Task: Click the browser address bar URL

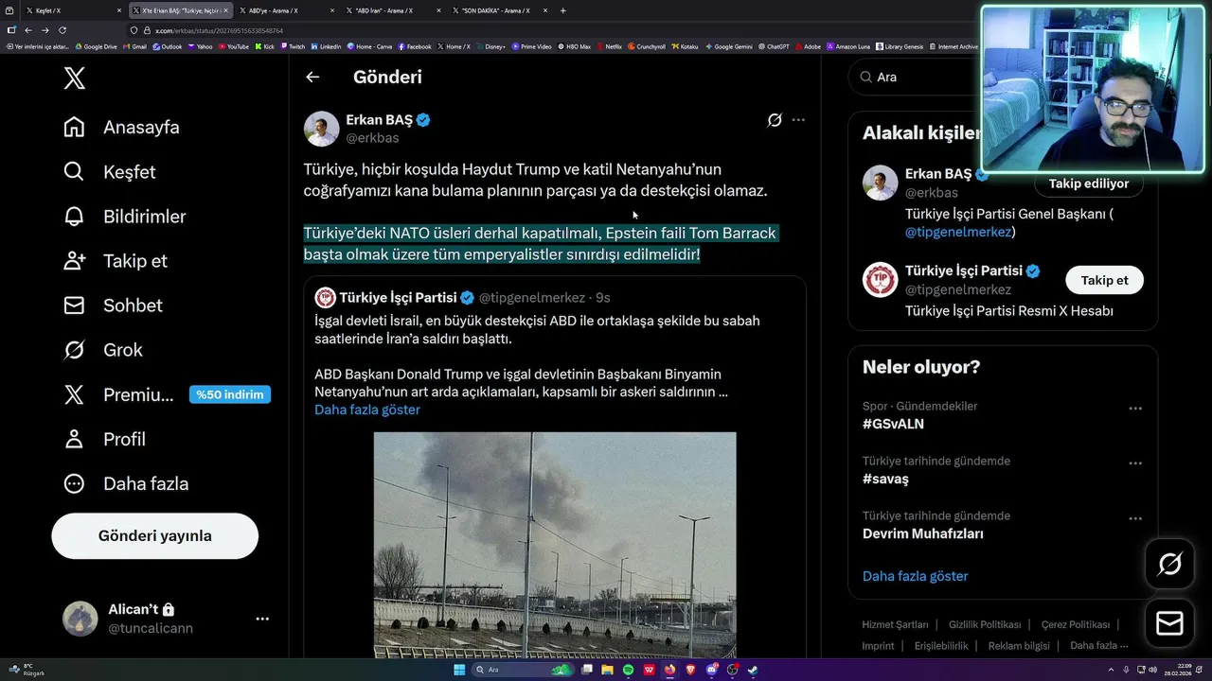Action: [219, 30]
